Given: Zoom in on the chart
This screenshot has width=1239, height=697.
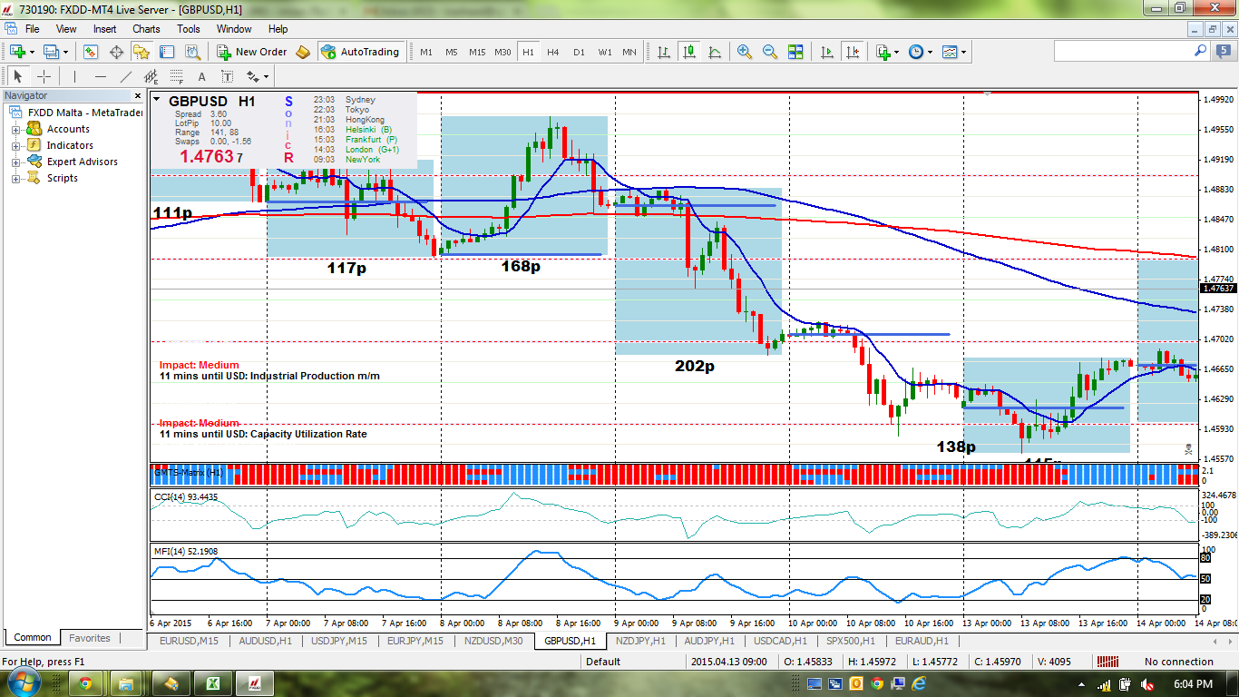Looking at the screenshot, I should point(745,52).
